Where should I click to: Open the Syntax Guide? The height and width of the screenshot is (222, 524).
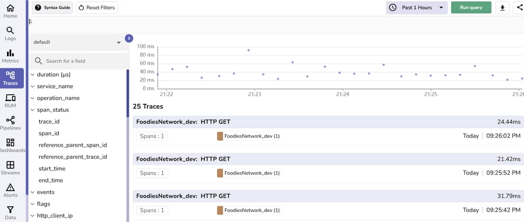tap(52, 8)
